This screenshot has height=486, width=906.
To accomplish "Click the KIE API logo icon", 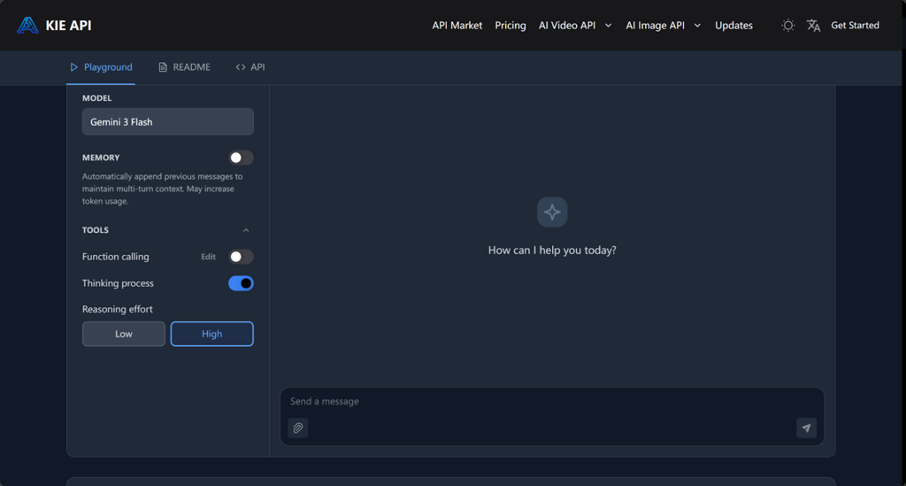I will click(27, 26).
